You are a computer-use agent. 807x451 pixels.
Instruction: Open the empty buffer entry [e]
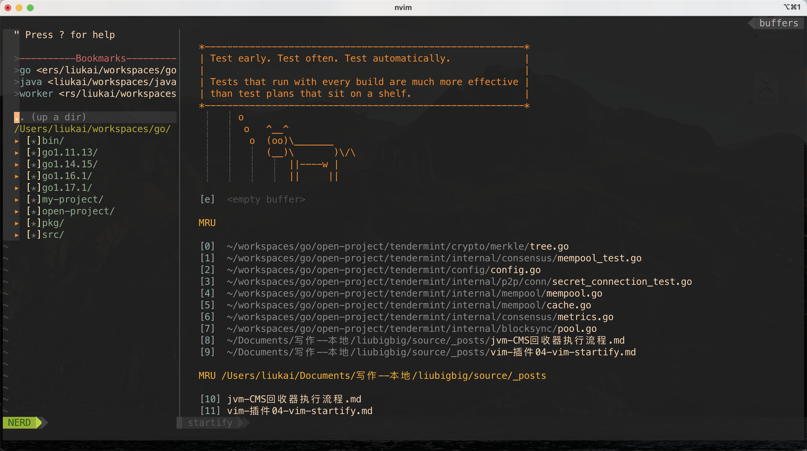(x=252, y=199)
